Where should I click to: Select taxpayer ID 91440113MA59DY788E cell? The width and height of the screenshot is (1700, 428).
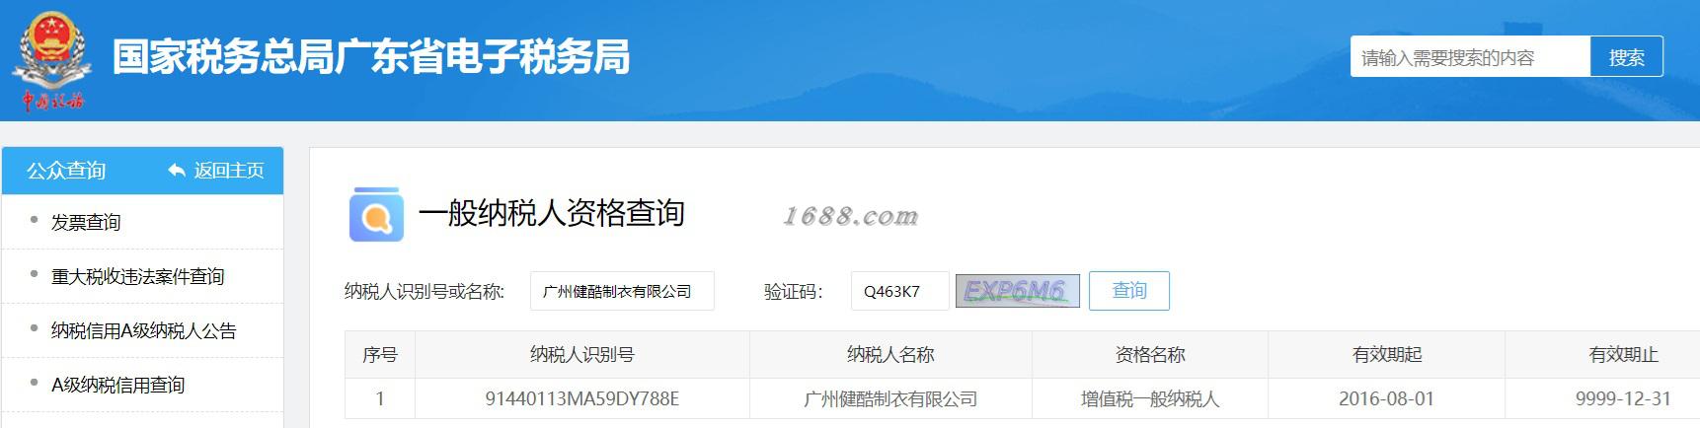[x=582, y=399]
